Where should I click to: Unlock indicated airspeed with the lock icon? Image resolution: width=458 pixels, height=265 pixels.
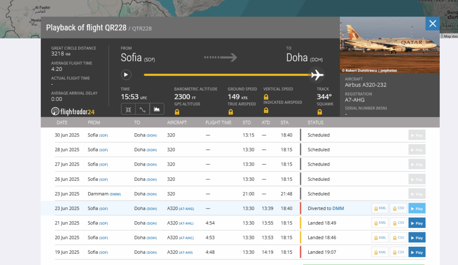(266, 110)
